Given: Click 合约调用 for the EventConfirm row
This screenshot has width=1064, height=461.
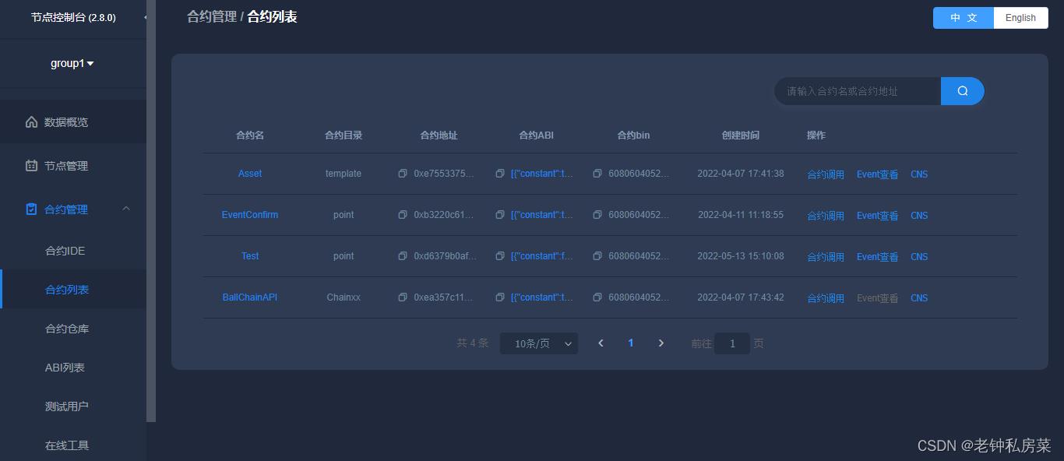Looking at the screenshot, I should point(826,216).
